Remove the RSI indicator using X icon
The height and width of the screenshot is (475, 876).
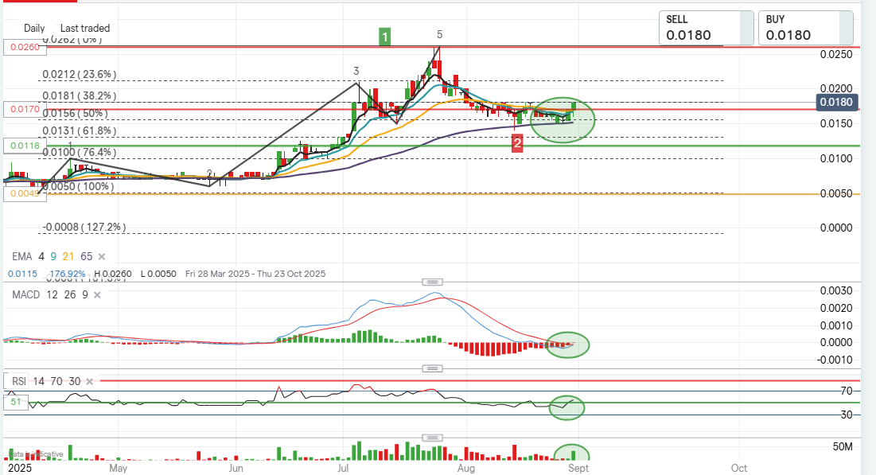(88, 381)
